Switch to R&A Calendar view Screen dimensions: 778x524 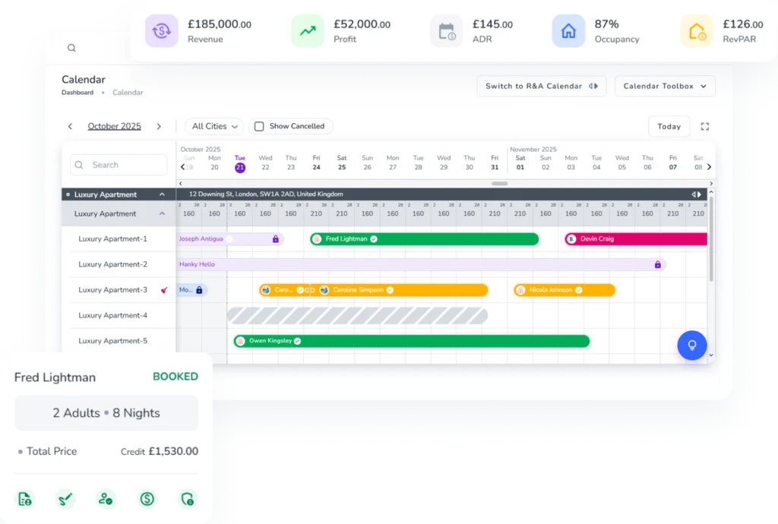pyautogui.click(x=541, y=87)
